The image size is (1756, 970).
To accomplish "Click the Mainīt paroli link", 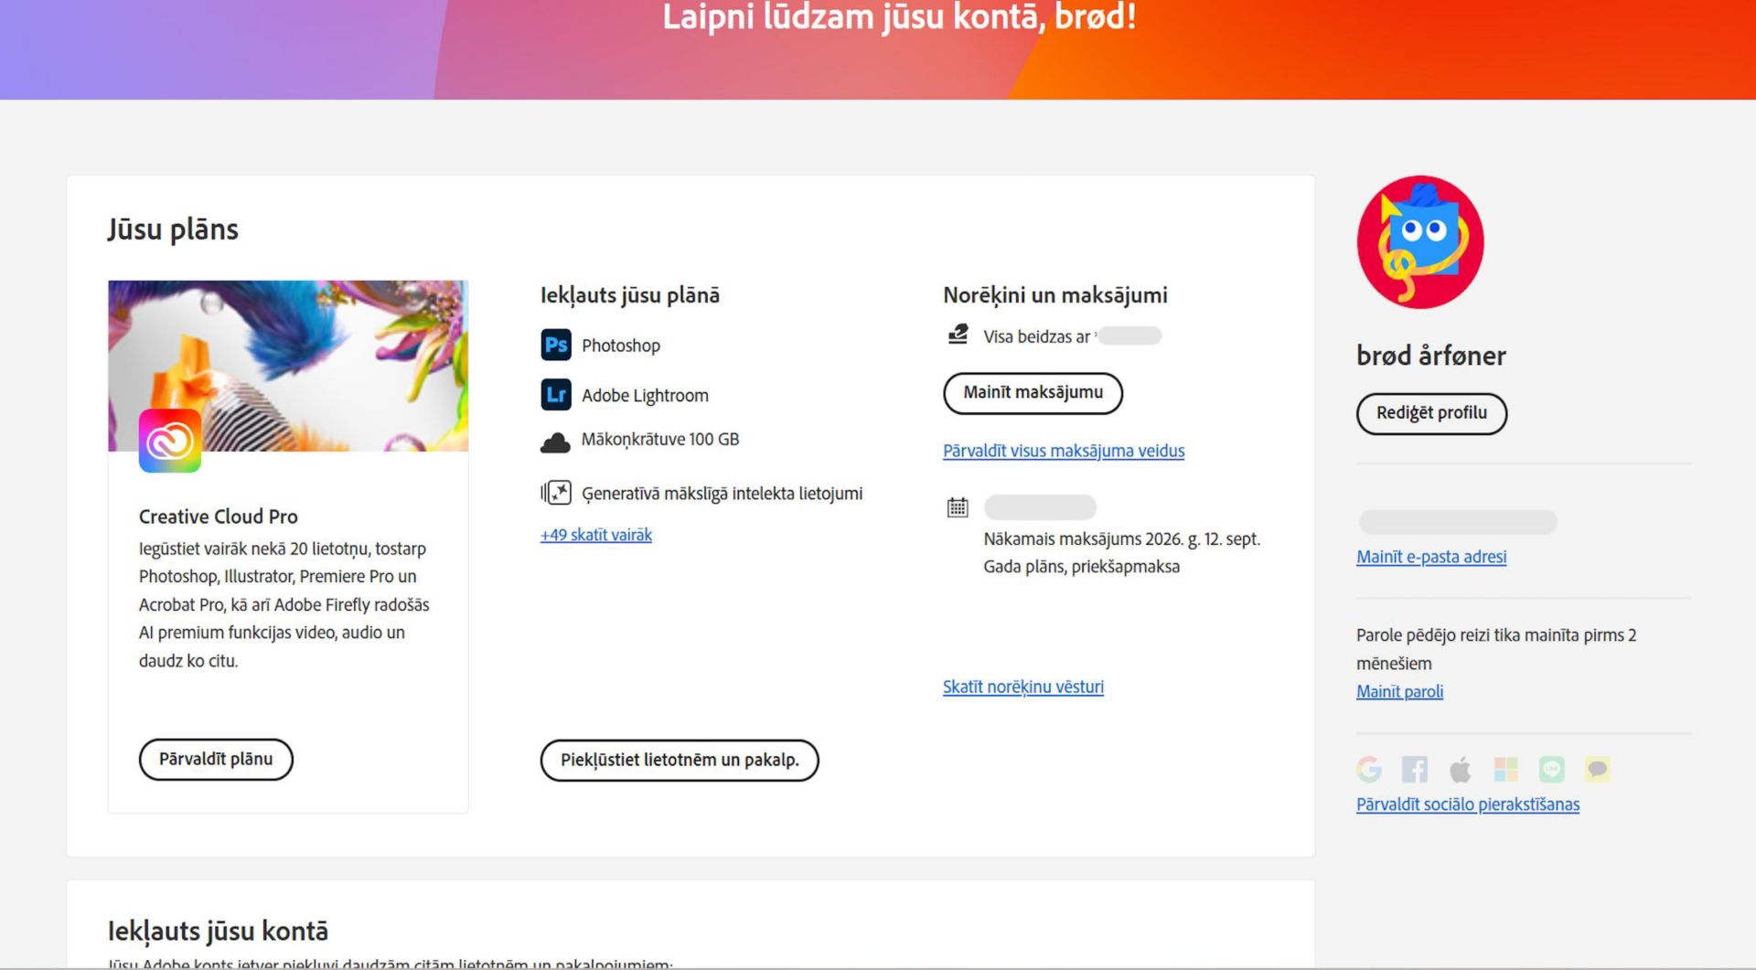I will click(1399, 691).
